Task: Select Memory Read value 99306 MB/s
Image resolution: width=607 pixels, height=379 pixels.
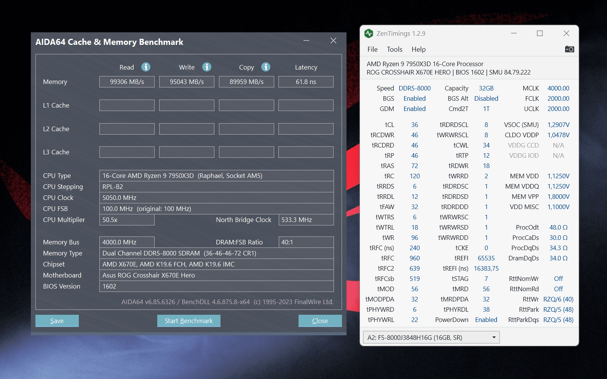Action: [x=127, y=82]
